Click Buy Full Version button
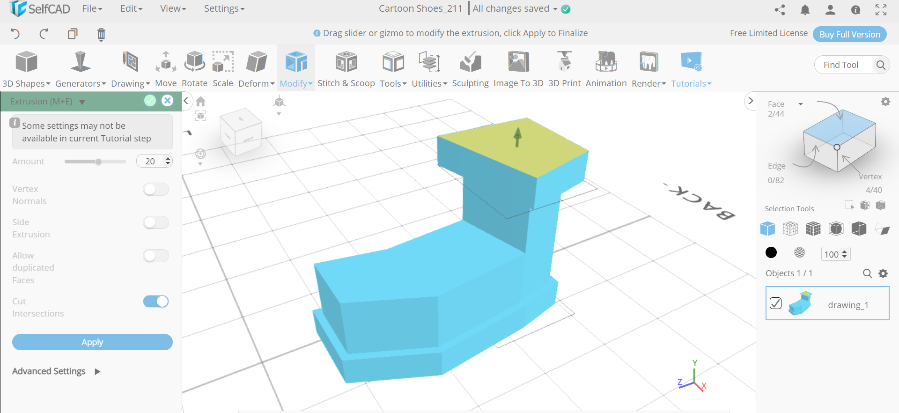The width and height of the screenshot is (899, 413). tap(849, 34)
